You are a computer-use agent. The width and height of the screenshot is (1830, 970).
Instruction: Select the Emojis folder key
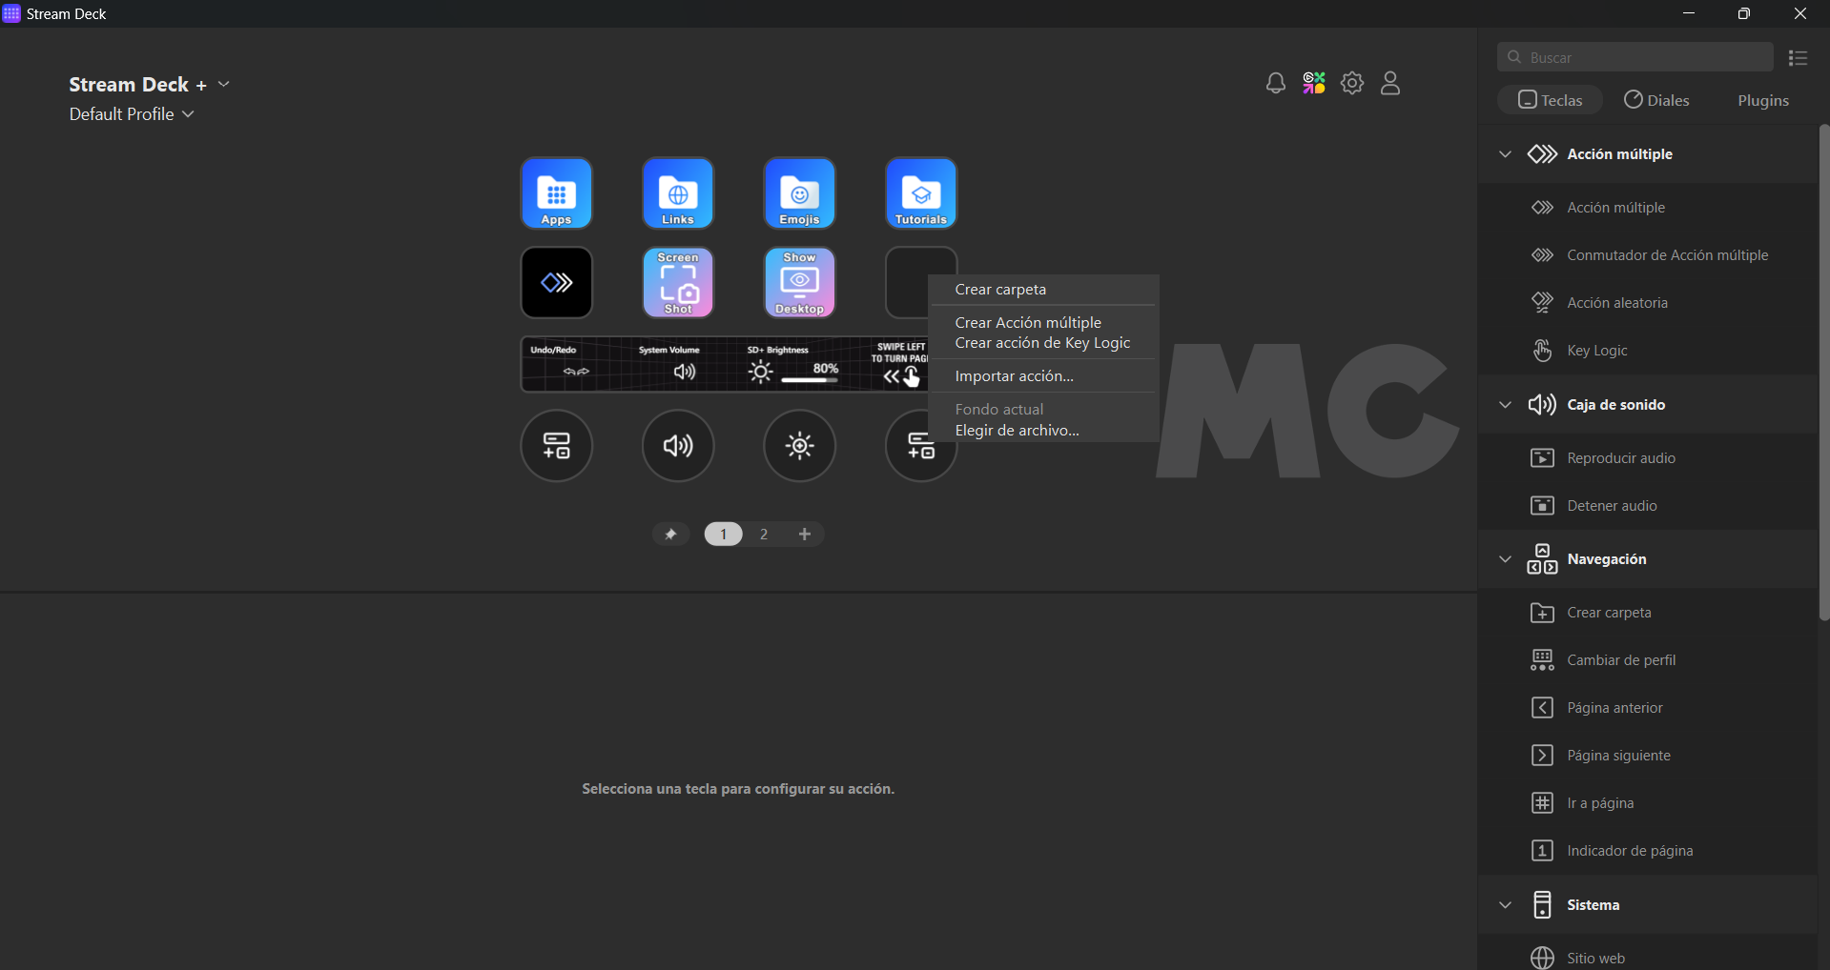799,193
